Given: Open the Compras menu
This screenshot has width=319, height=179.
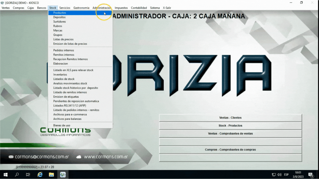Looking at the screenshot, I should 18,8.
